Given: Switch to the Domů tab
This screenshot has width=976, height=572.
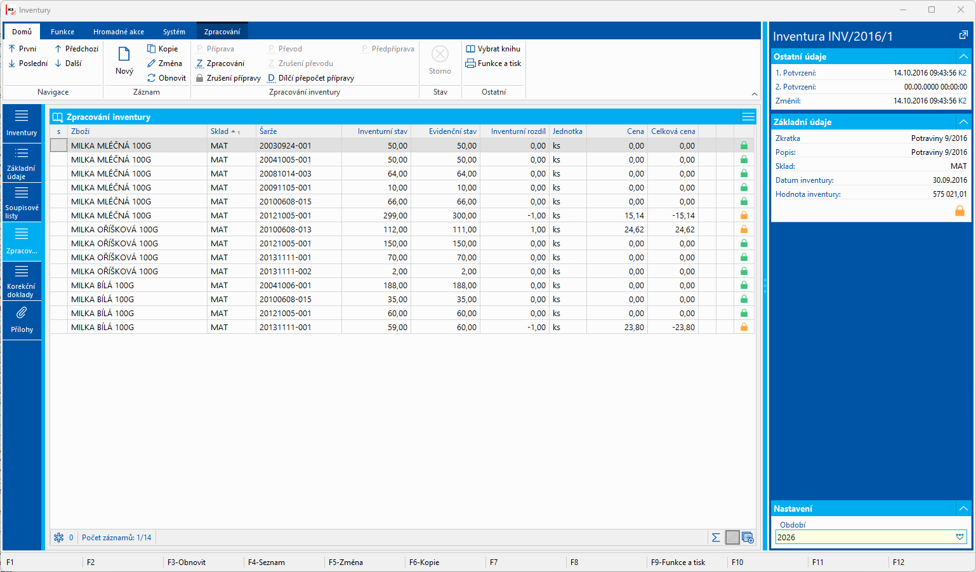Looking at the screenshot, I should 22,32.
